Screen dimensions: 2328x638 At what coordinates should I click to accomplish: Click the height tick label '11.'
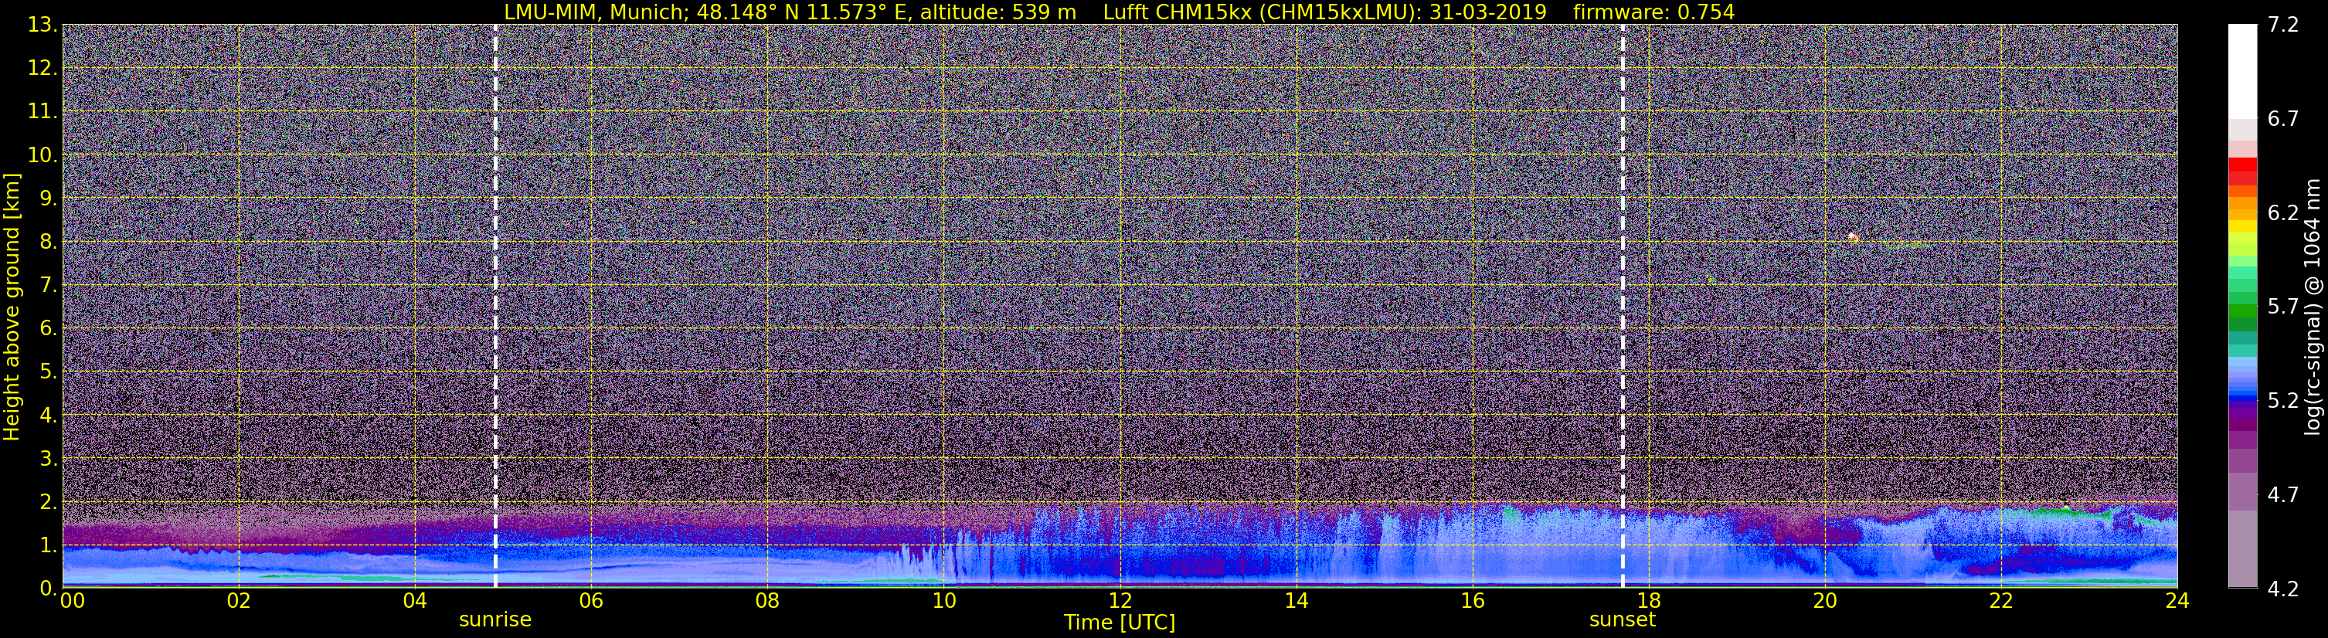(x=42, y=111)
